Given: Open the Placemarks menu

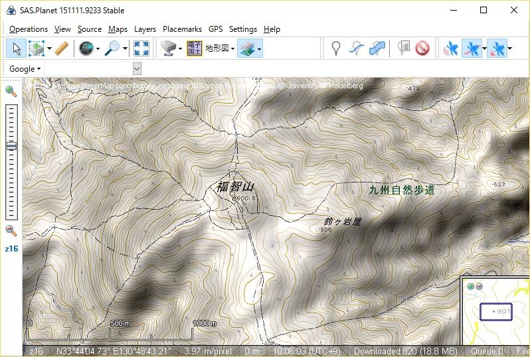Looking at the screenshot, I should pos(182,29).
